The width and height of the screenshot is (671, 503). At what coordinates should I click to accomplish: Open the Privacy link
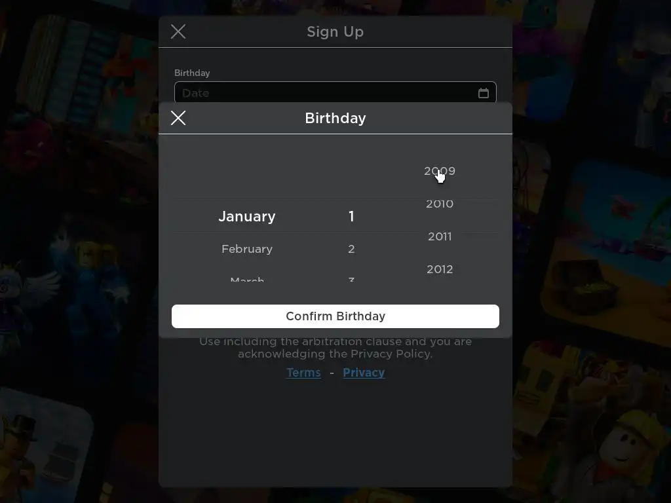tap(364, 373)
